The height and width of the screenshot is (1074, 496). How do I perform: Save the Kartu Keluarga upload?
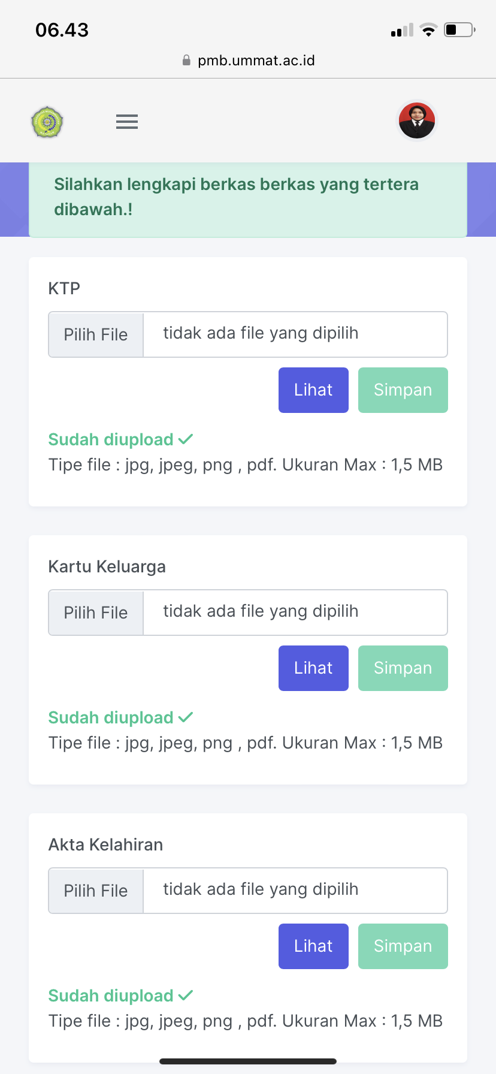tap(403, 668)
